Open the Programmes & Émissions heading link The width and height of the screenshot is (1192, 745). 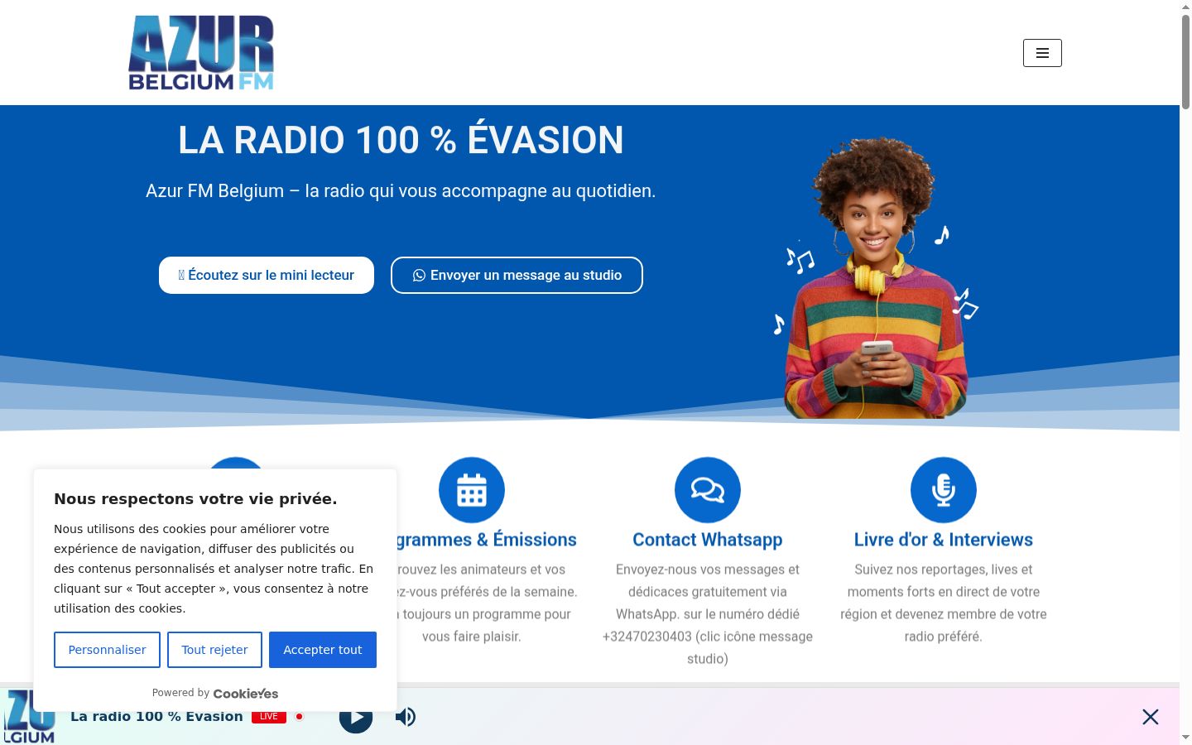click(487, 540)
